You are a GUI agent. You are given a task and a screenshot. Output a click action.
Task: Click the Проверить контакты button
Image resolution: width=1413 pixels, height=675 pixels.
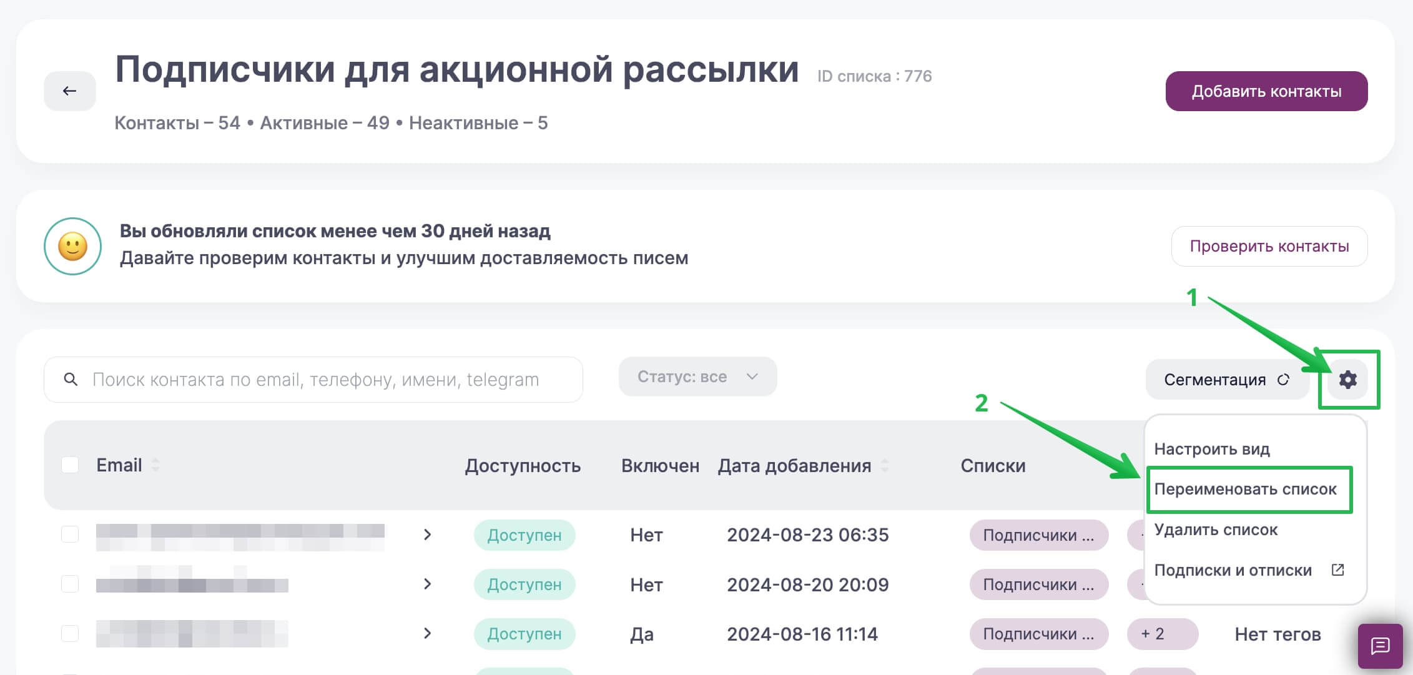click(x=1269, y=246)
